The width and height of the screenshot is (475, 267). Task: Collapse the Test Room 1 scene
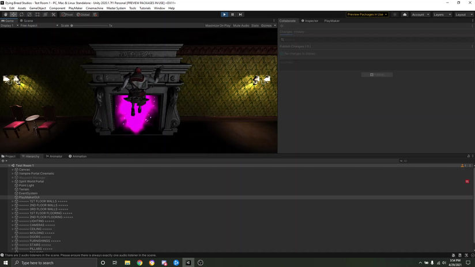click(9, 166)
